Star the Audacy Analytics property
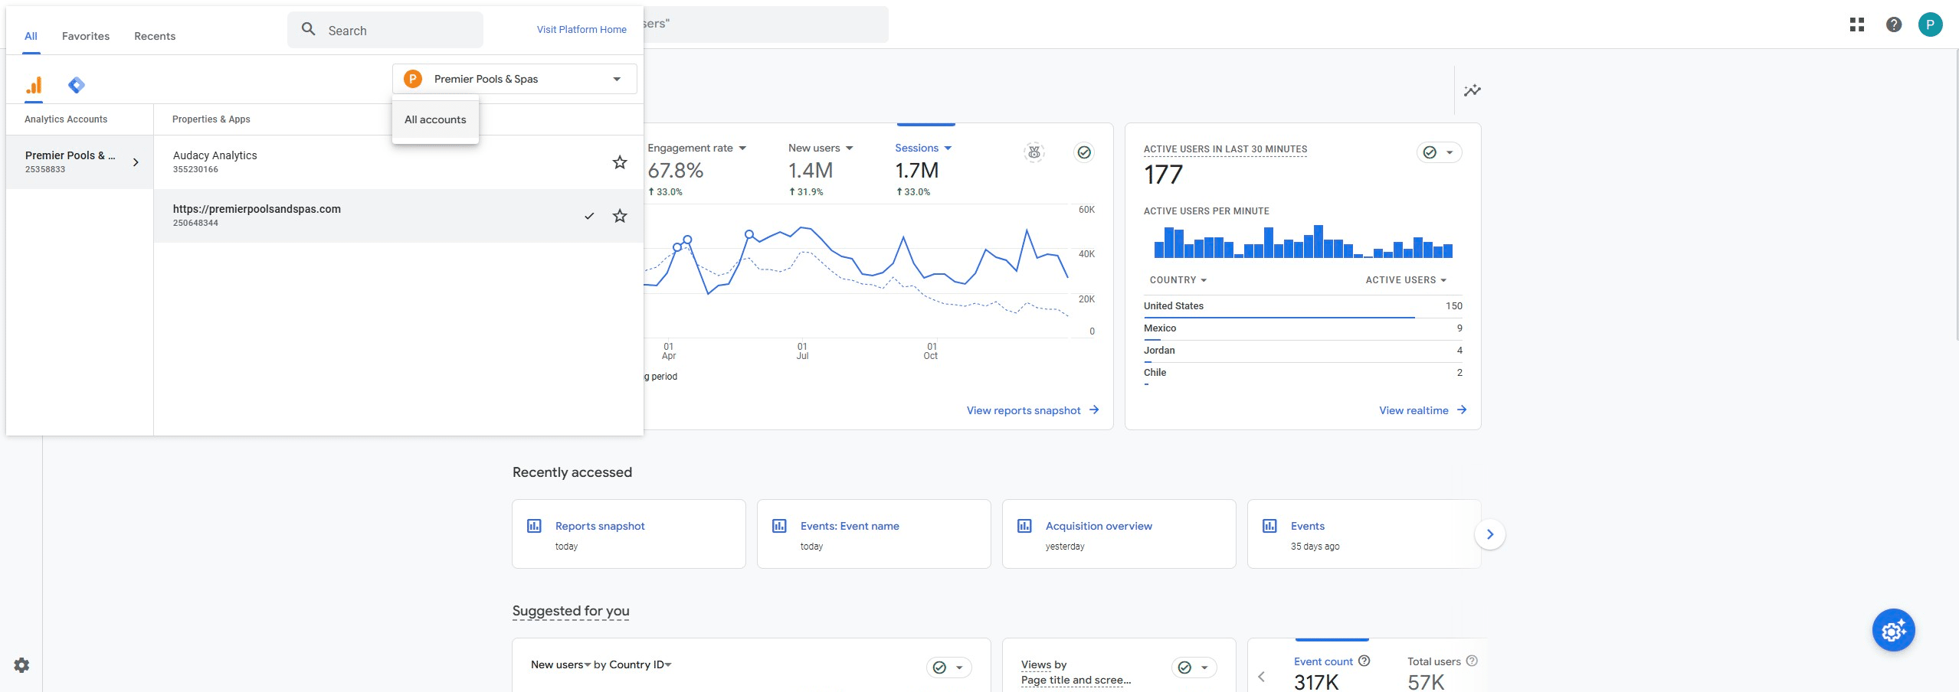This screenshot has width=1959, height=692. coord(620,162)
